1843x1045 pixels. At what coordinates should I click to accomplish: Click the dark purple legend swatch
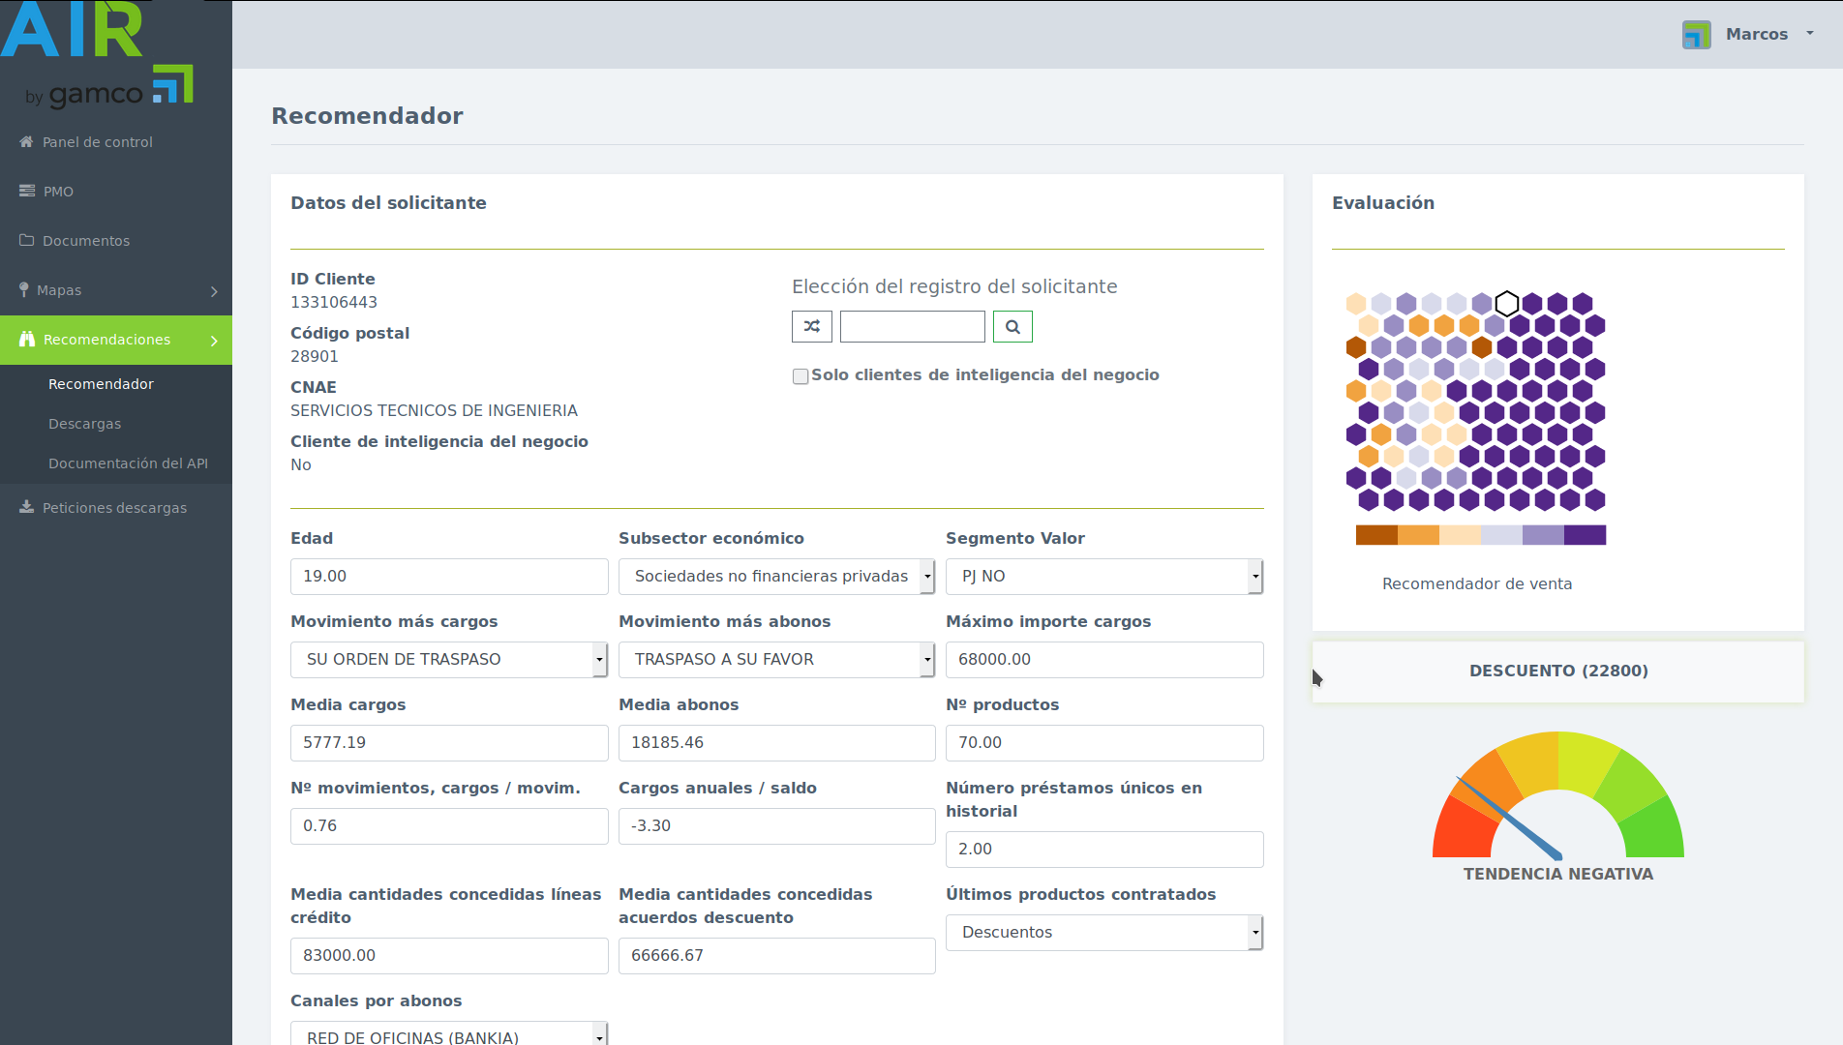point(1585,535)
